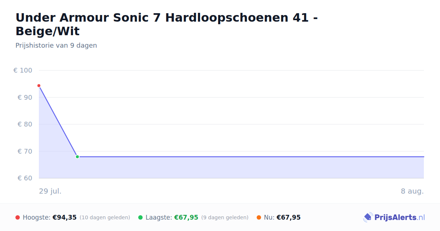440x231 pixels.
Task: Click the flat price line mid-chart
Action: (x=250, y=157)
